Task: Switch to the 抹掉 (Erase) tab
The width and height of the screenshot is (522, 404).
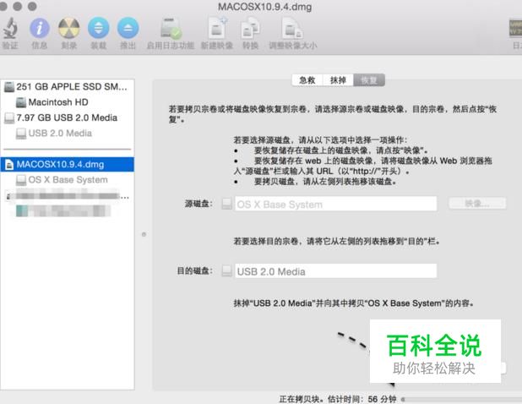Action: point(338,80)
